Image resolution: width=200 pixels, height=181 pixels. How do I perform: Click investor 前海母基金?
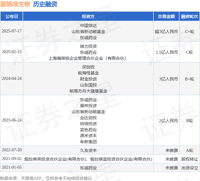coord(88,73)
